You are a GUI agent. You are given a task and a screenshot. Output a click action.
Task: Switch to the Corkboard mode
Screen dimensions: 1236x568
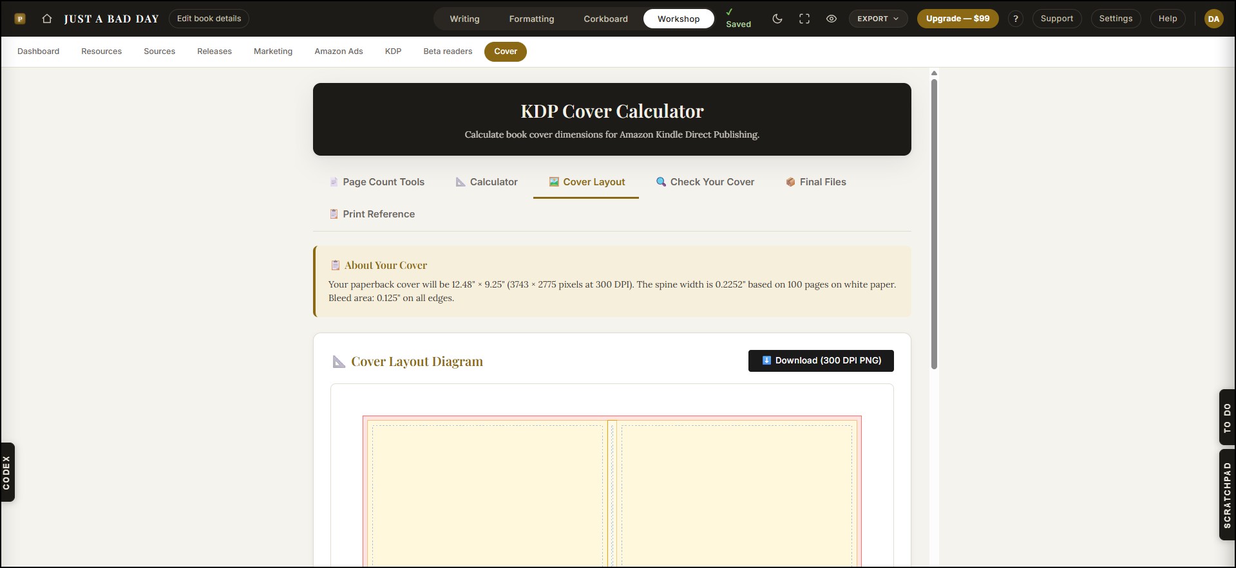pos(605,19)
